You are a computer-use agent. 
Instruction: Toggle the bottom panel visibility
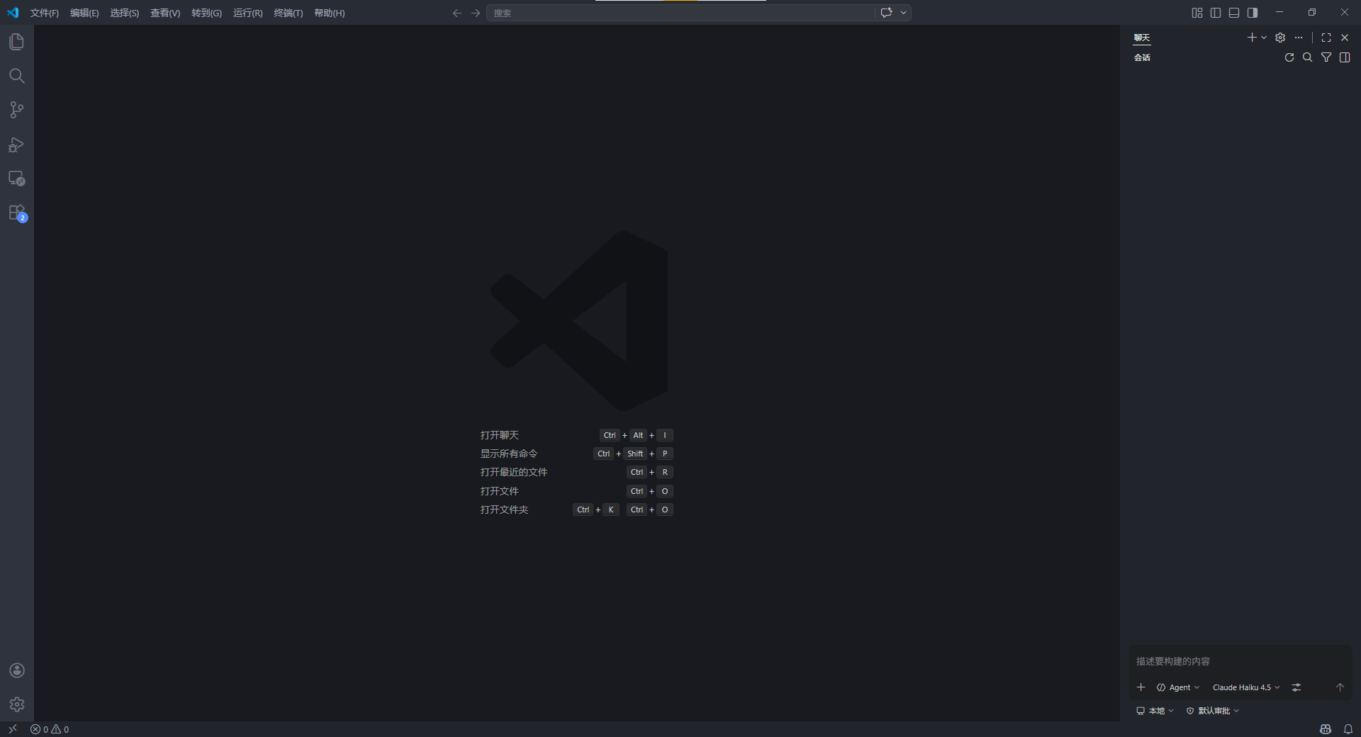coord(1233,13)
